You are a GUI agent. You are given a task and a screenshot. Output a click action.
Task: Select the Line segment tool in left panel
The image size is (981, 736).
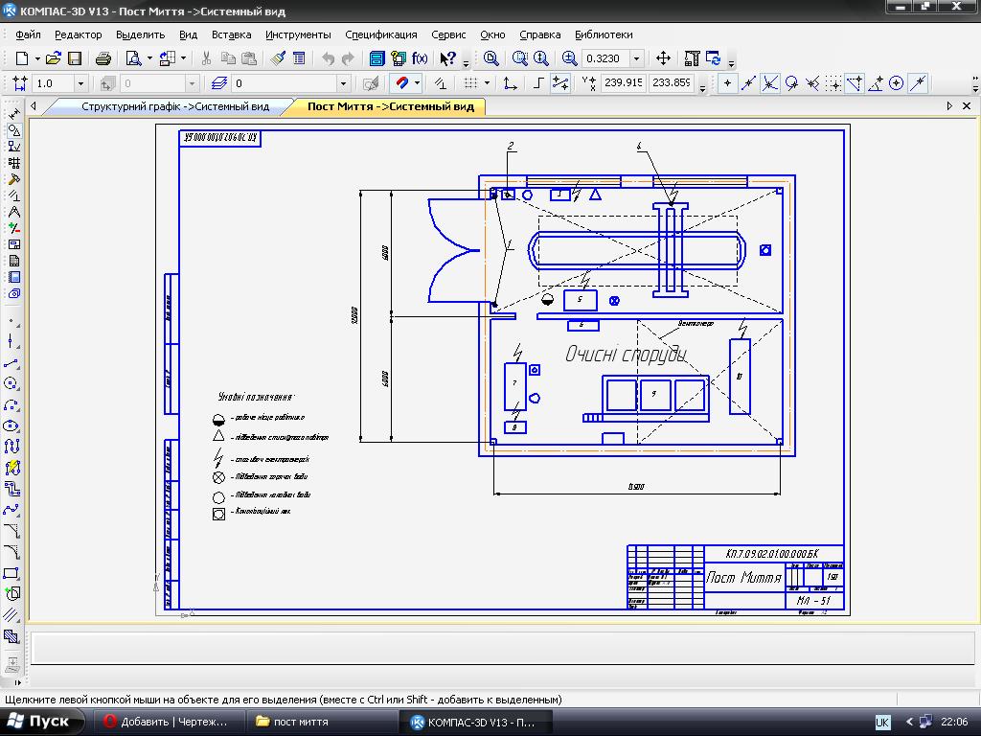point(11,363)
